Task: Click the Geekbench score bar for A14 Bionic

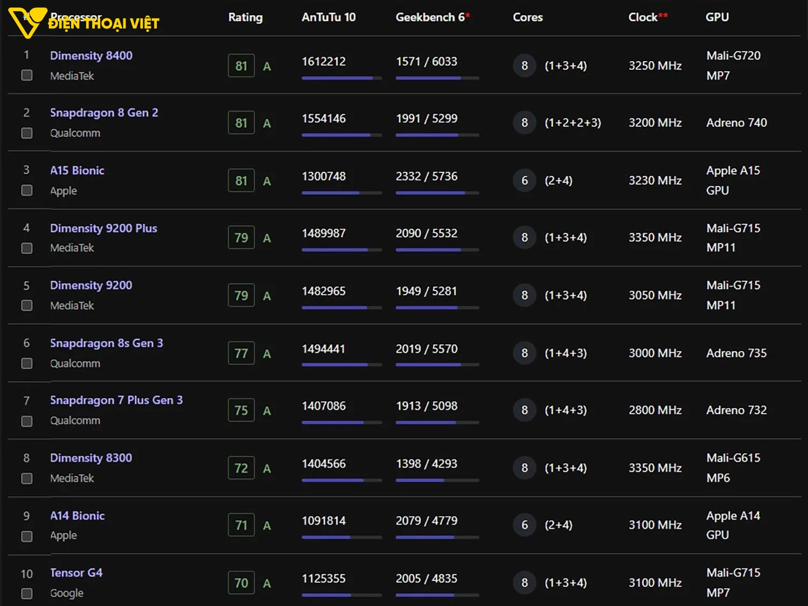Action: (x=437, y=537)
